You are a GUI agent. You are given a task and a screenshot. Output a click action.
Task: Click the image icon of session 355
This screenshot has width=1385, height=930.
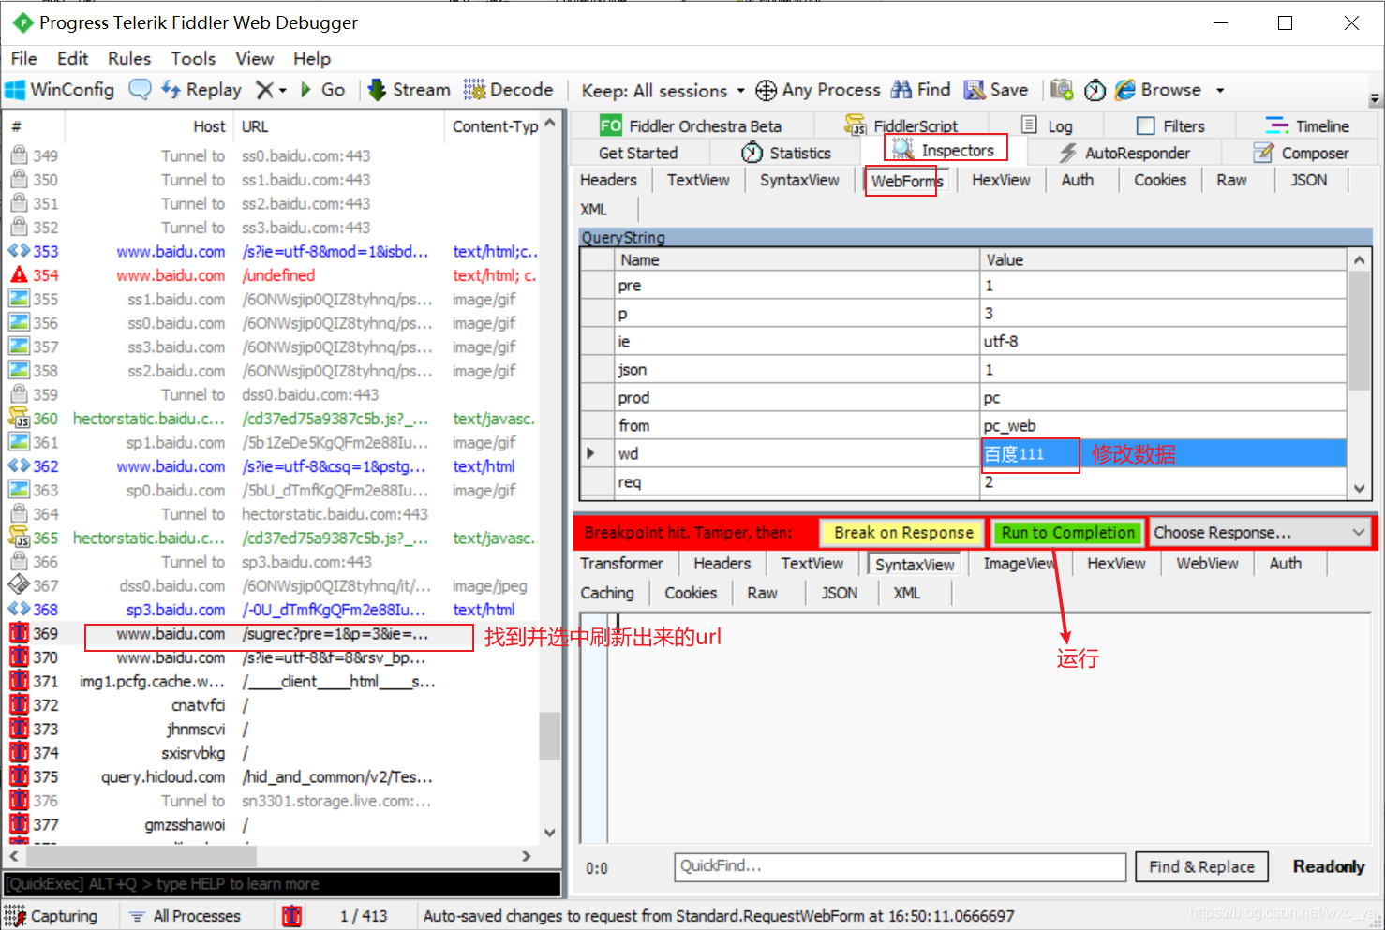tap(19, 299)
